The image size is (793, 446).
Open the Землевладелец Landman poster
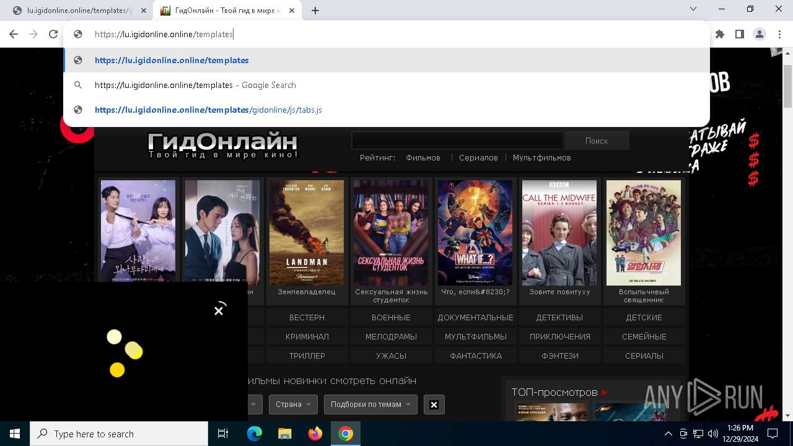click(x=307, y=233)
